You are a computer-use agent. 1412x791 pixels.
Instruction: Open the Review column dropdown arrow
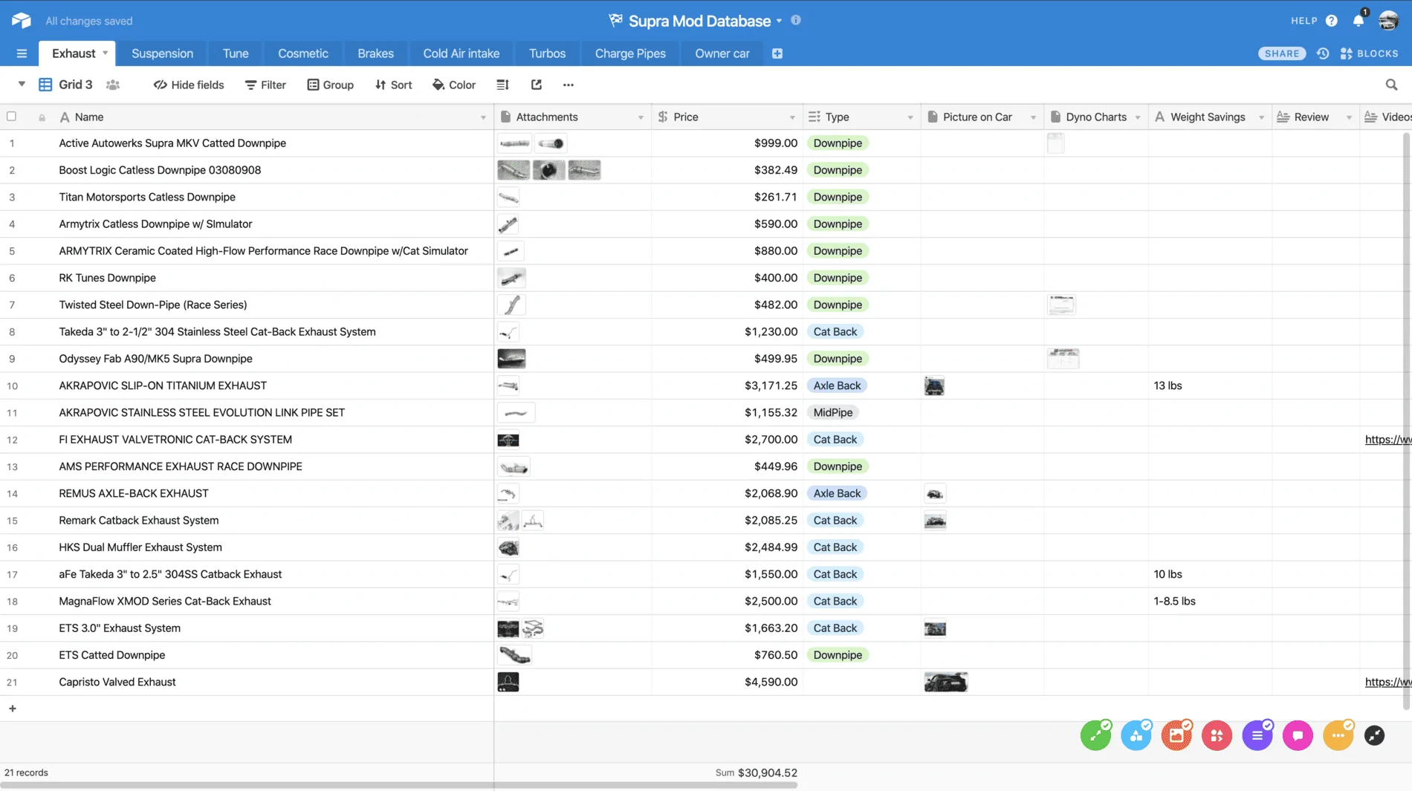1349,117
